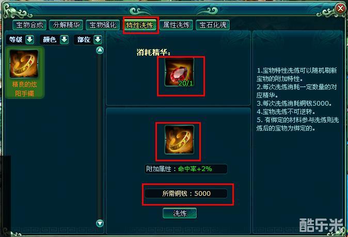Click scroll down arrow in item list
This screenshot has height=237, width=348.
tap(100, 223)
